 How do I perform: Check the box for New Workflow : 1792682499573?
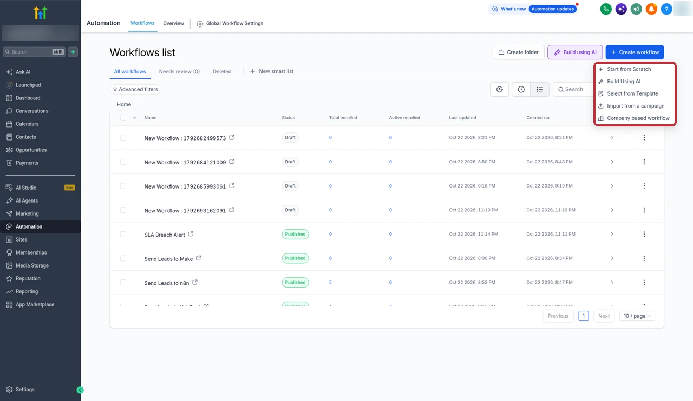(123, 138)
